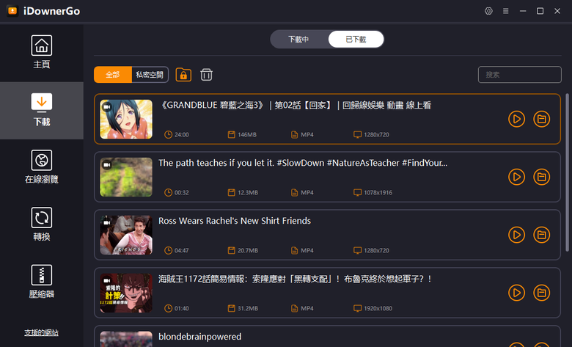Viewport: 572px width, 347px height.
Task: Play 'The path teaches if you let it' video
Action: [x=516, y=177]
